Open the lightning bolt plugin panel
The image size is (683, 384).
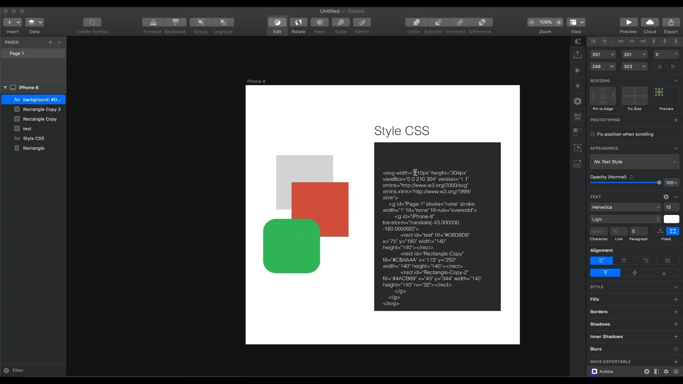pyautogui.click(x=578, y=86)
